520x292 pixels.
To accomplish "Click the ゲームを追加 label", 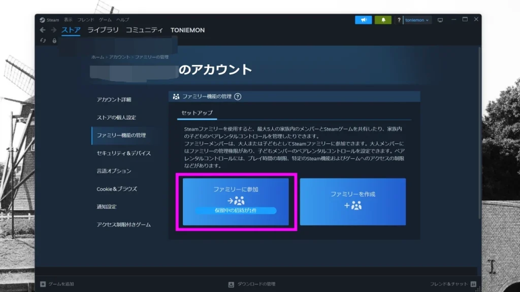I will coord(61,284).
